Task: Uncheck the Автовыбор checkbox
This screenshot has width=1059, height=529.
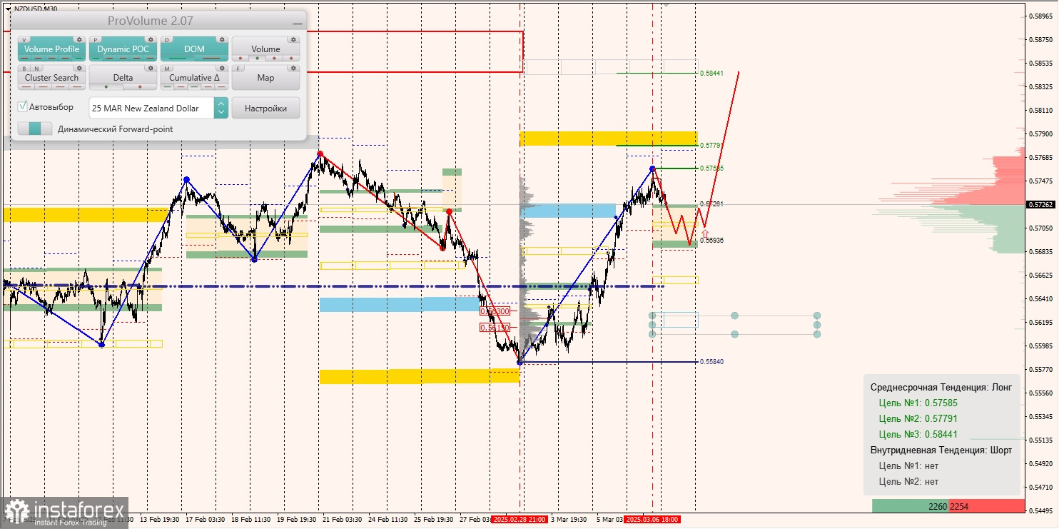Action: coord(23,106)
